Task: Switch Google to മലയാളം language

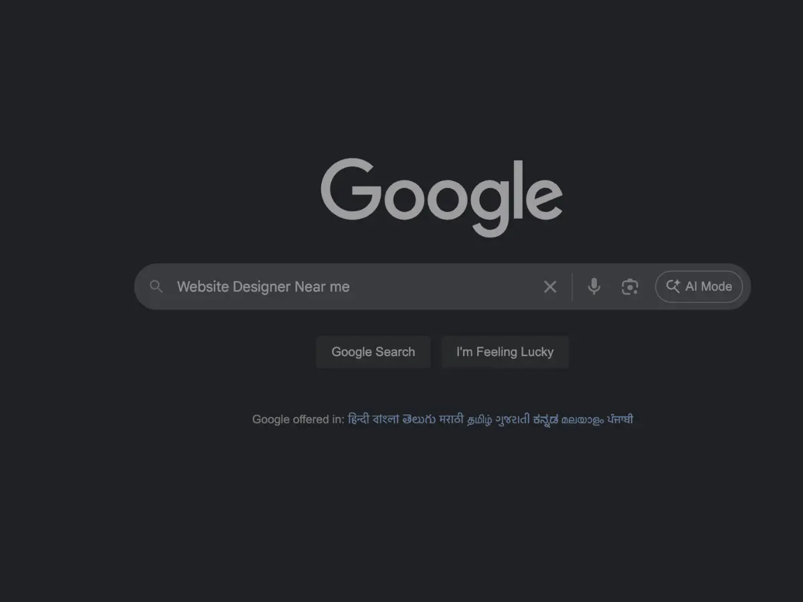Action: [582, 419]
